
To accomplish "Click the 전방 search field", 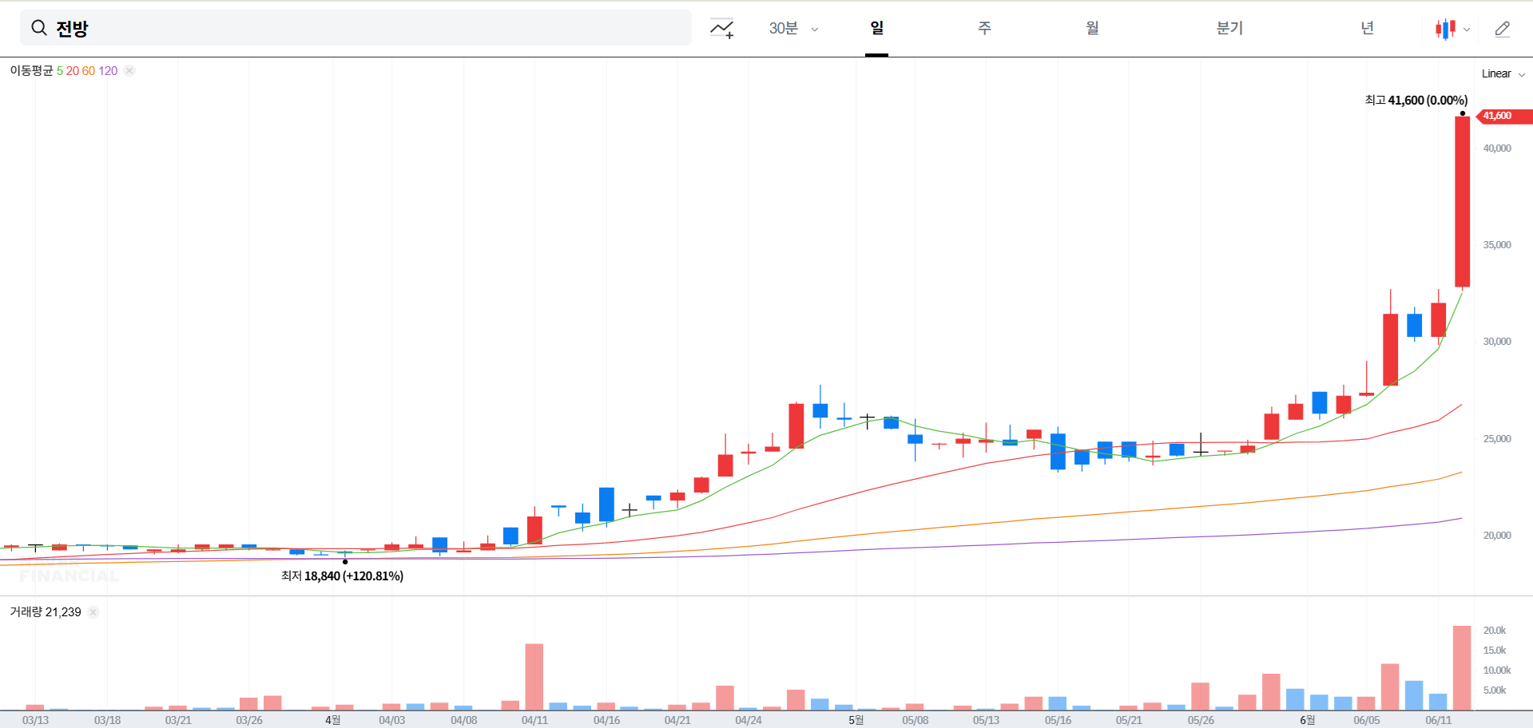I will point(355,28).
